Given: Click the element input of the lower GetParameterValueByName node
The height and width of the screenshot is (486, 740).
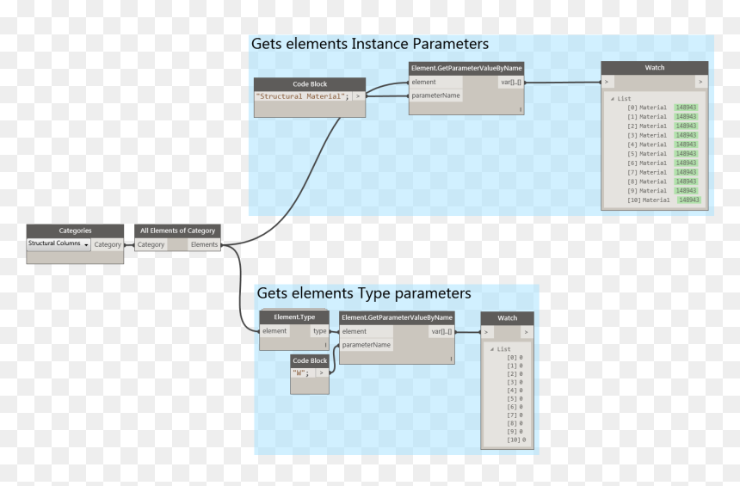Looking at the screenshot, I should pyautogui.click(x=367, y=332).
